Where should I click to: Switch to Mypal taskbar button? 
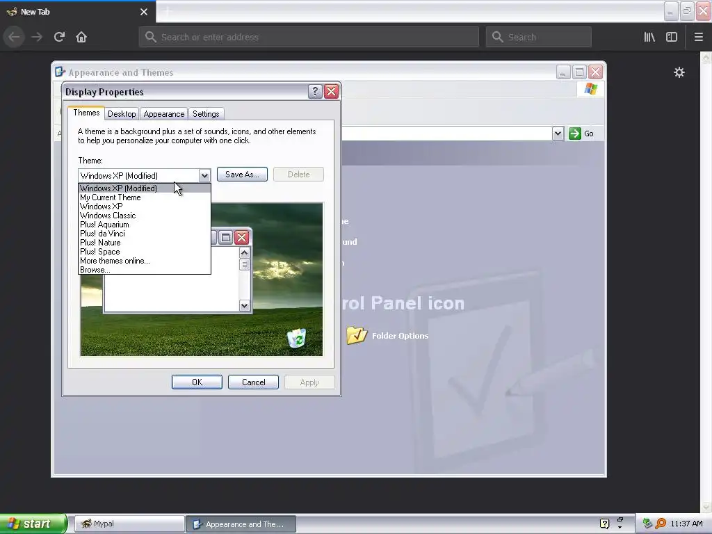pos(129,524)
